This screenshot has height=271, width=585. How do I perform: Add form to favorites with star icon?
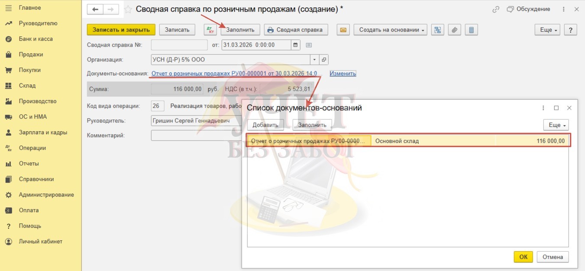point(128,10)
